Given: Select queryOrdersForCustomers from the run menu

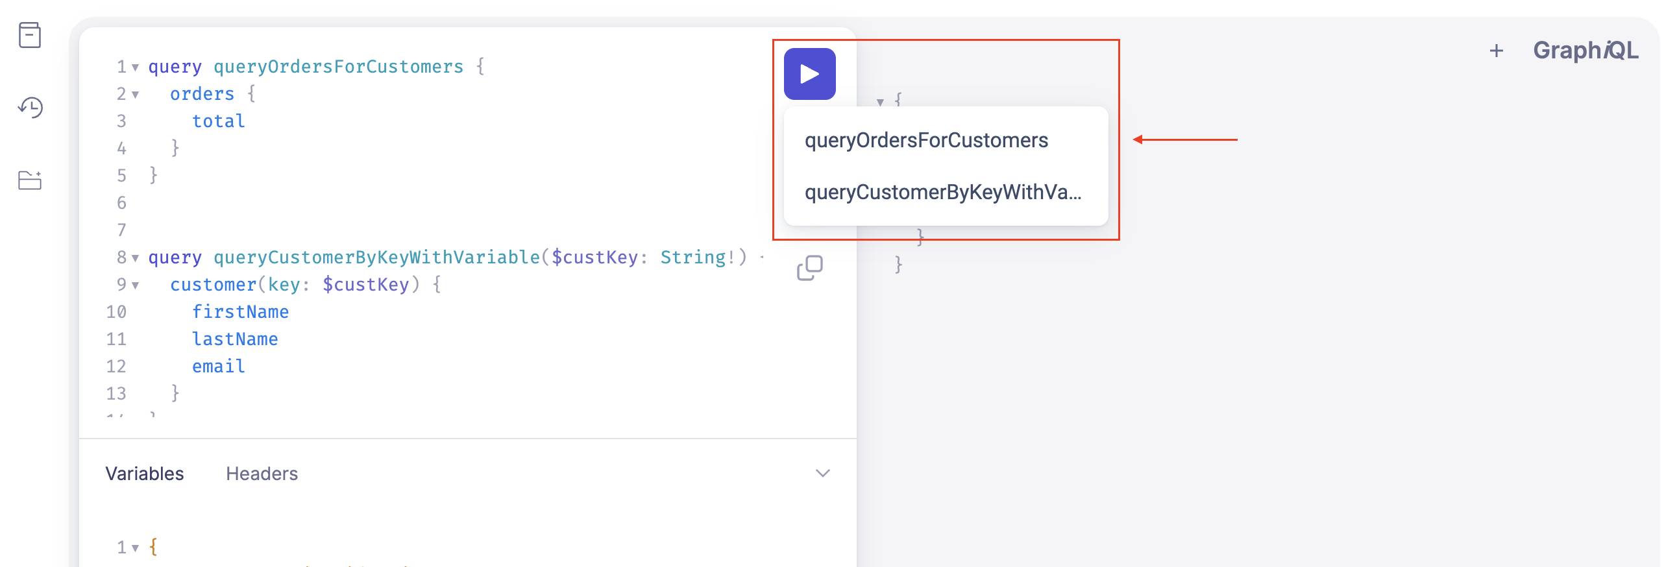Looking at the screenshot, I should pyautogui.click(x=925, y=141).
